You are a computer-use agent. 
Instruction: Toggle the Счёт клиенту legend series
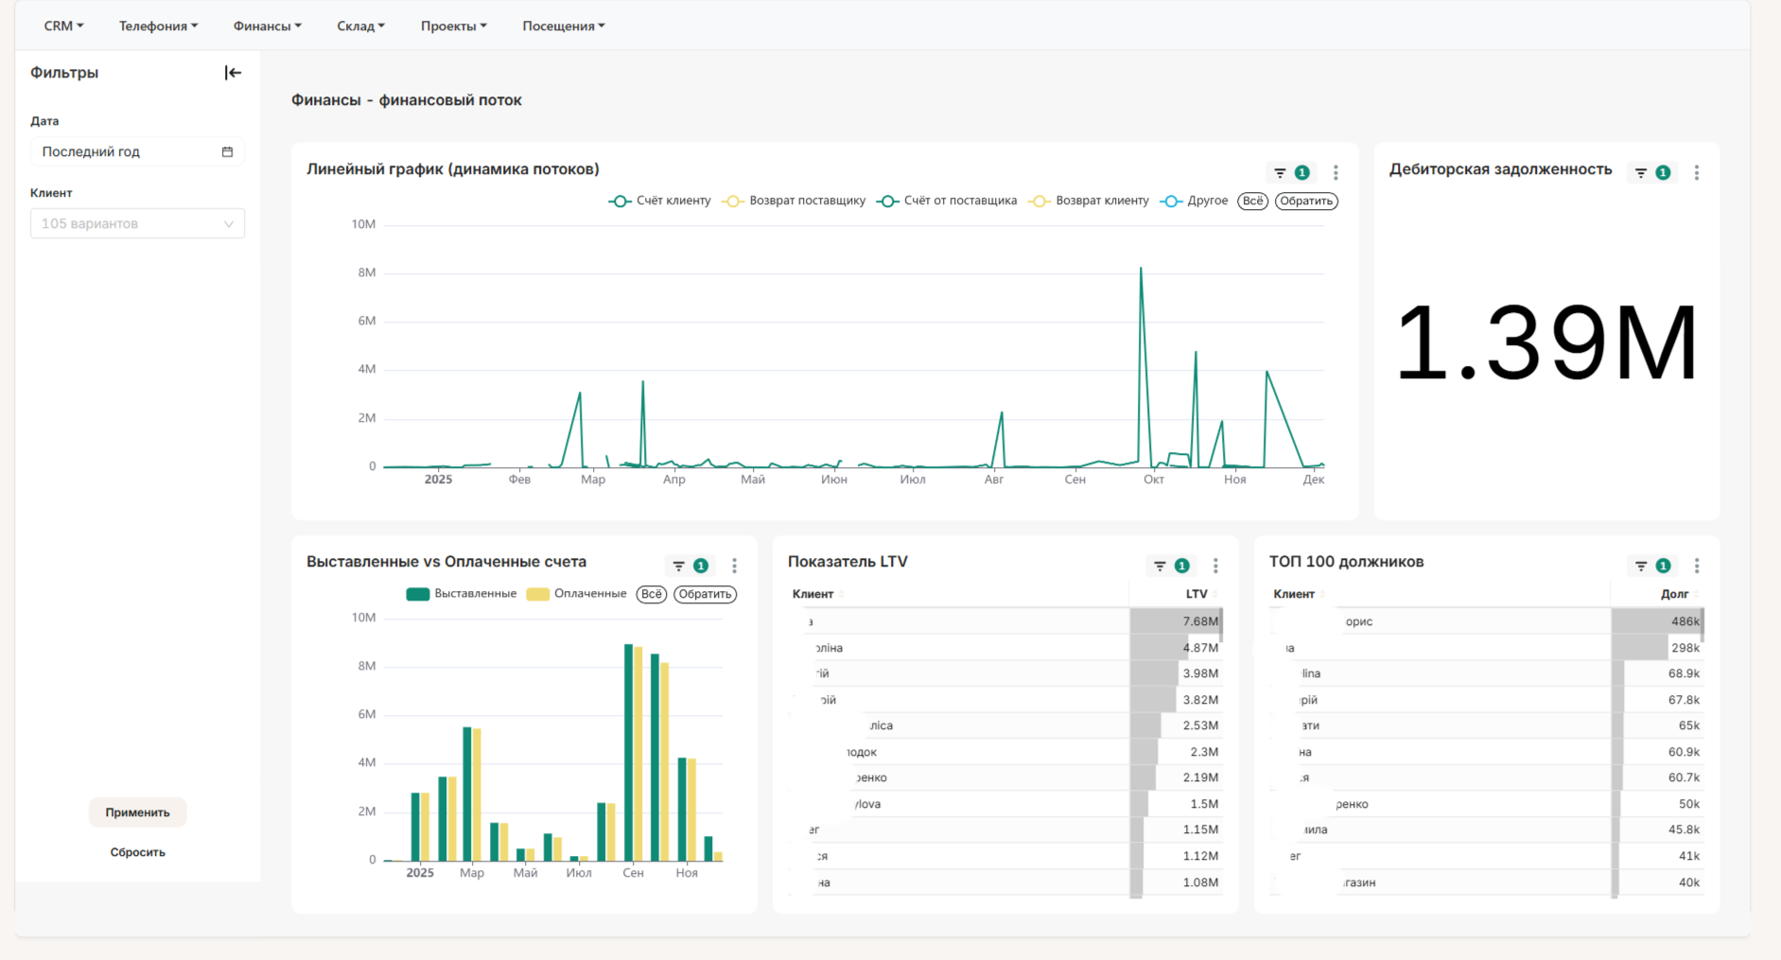pyautogui.click(x=660, y=201)
